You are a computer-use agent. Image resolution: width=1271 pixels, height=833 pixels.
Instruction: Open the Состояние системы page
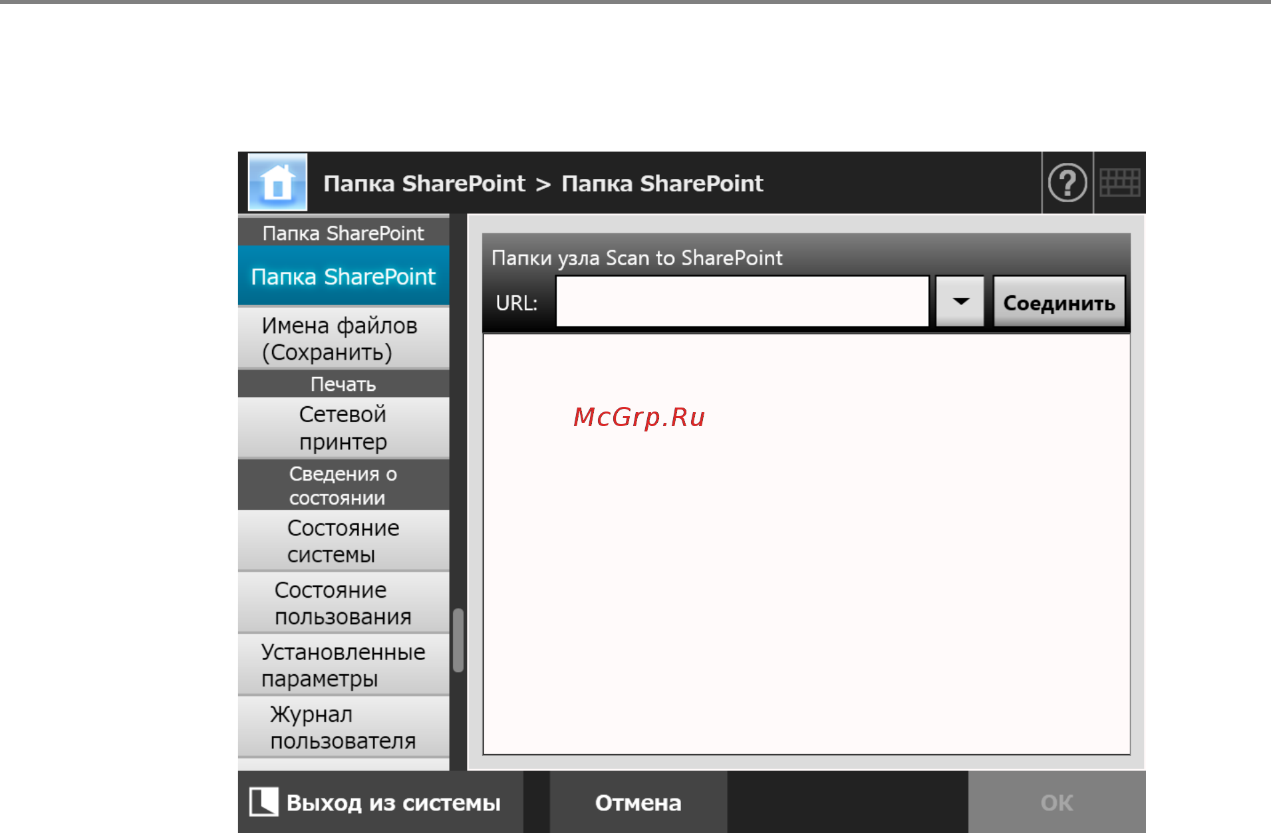click(343, 540)
